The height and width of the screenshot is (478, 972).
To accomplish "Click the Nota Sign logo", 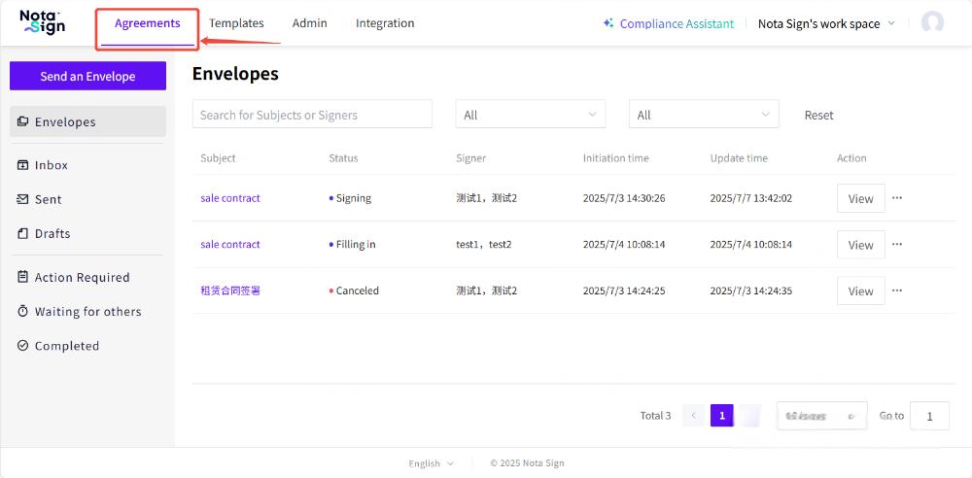I will pyautogui.click(x=43, y=22).
